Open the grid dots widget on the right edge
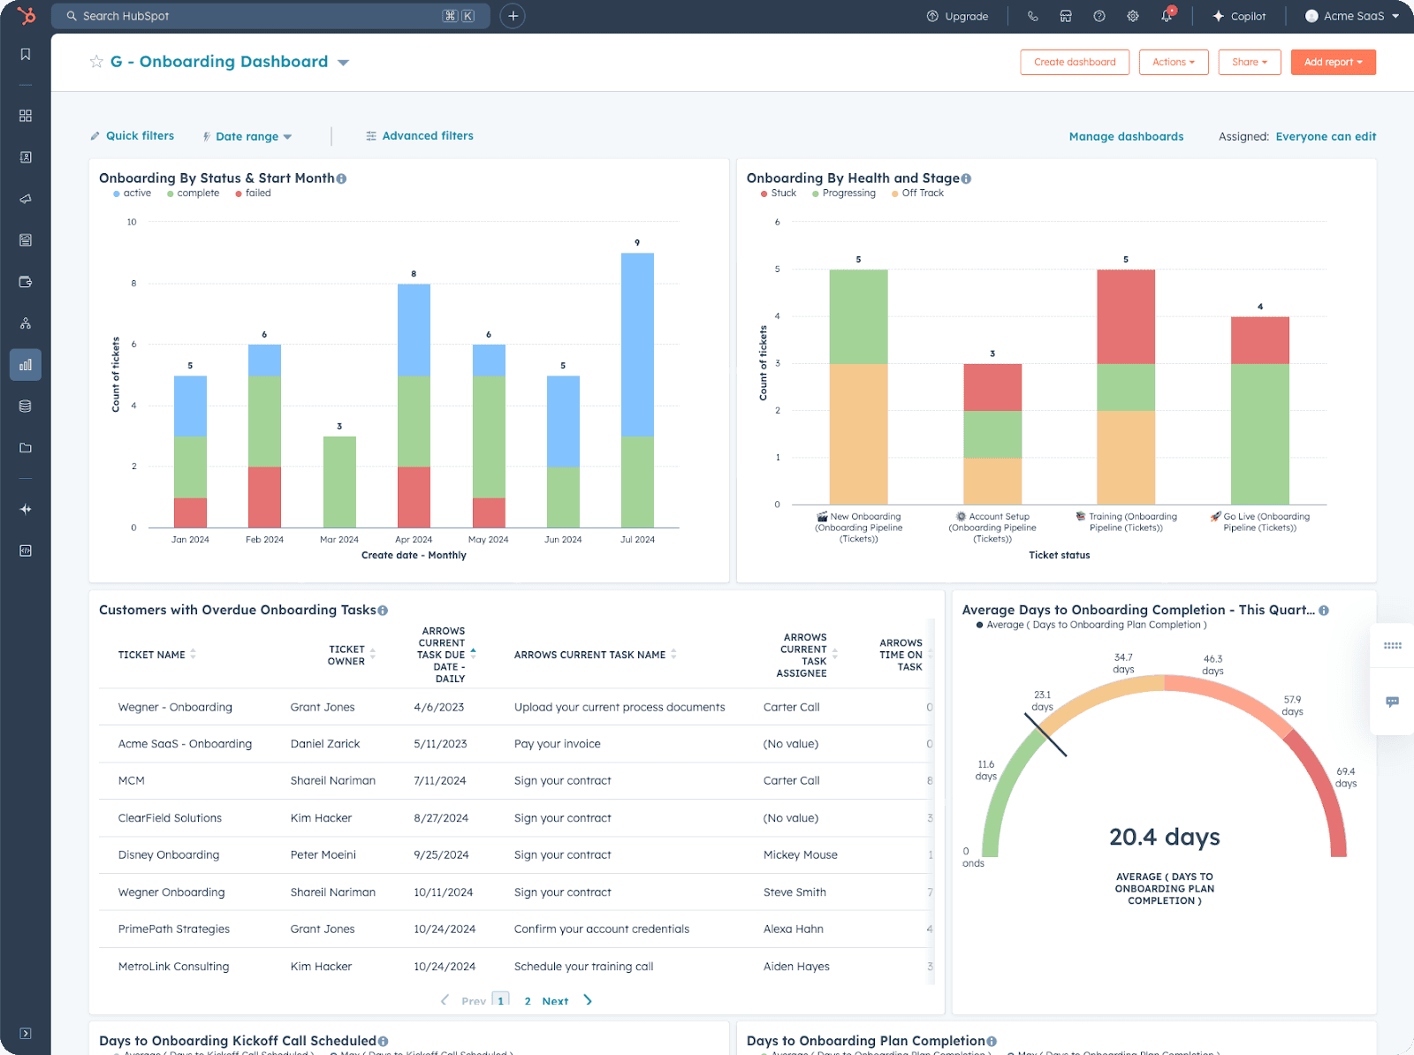This screenshot has height=1055, width=1414. pos(1393,646)
